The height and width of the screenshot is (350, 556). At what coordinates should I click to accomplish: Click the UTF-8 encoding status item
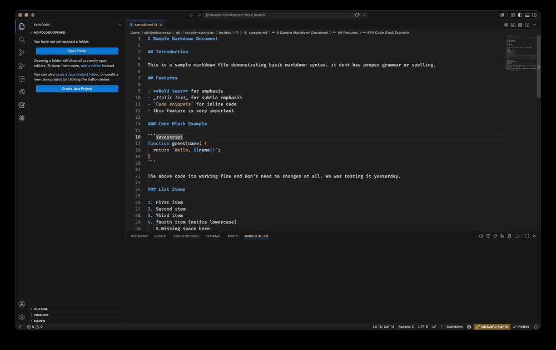point(423,327)
